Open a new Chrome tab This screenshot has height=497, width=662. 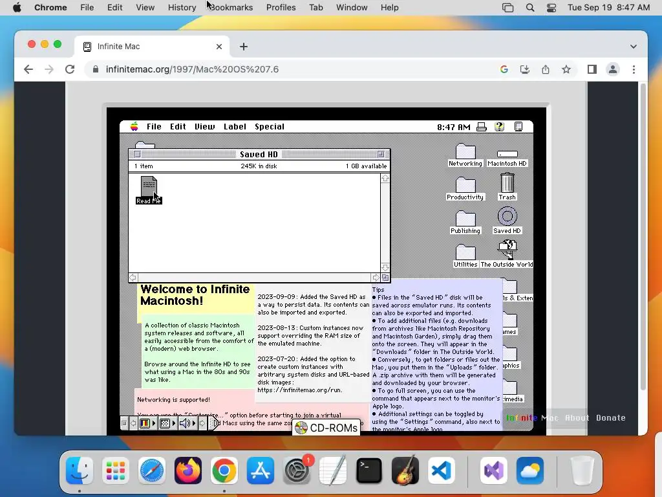[x=244, y=47]
